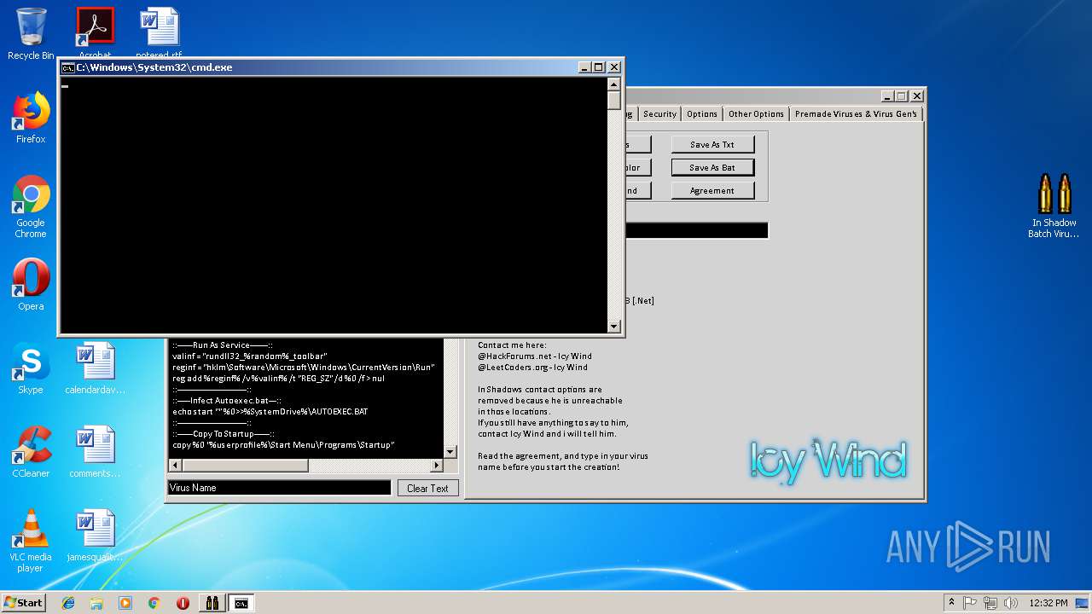Click the code box horizontal scroll left arrow
The width and height of the screenshot is (1092, 614).
176,466
